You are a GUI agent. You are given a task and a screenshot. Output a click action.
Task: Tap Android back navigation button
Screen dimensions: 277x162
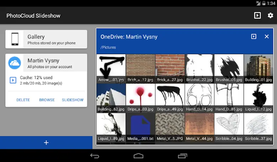95,156
